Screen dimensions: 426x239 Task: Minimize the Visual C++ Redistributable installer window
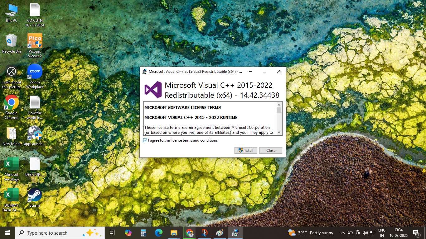[250, 71]
